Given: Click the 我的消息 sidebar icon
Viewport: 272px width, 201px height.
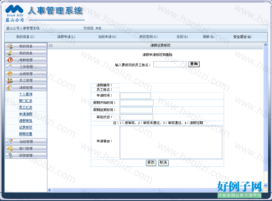Looking at the screenshot, I should [x=10, y=53].
